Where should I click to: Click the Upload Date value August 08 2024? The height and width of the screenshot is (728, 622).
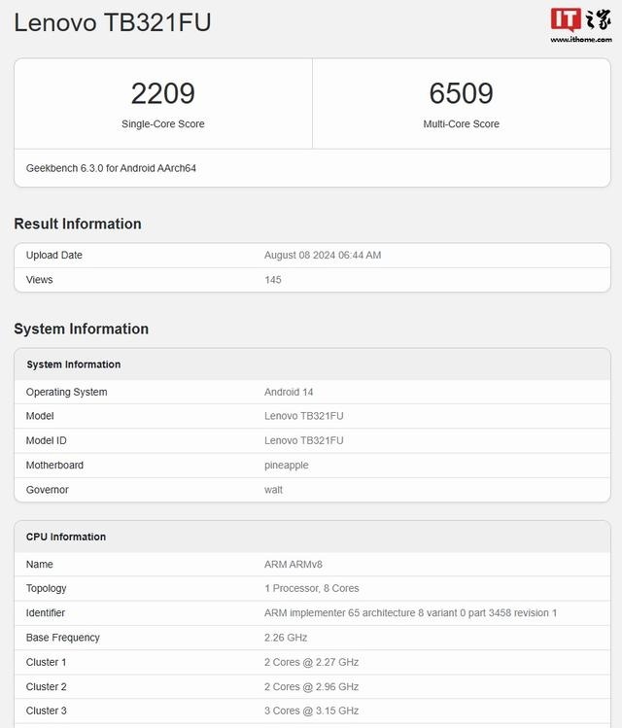point(323,256)
